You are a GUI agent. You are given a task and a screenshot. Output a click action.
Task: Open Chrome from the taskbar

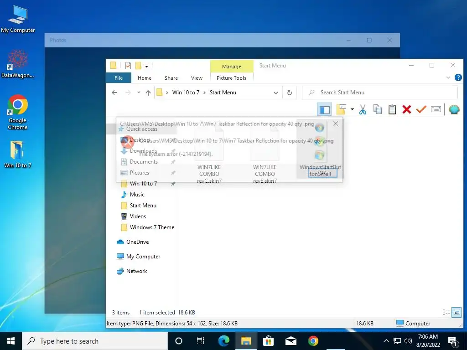[313, 341]
